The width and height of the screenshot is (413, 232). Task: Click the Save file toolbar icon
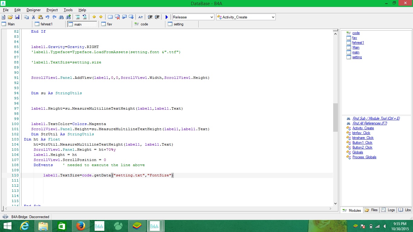17,17
